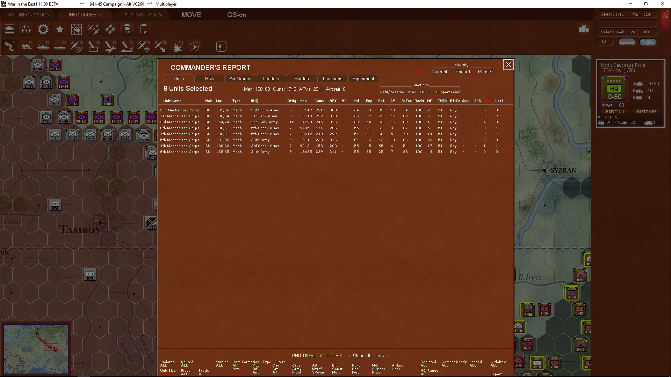Click the Soviet hammer and sickle emblem
The image size is (671, 377).
pos(665,15)
